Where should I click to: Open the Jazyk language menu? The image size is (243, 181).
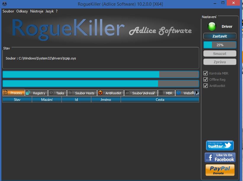click(49, 11)
